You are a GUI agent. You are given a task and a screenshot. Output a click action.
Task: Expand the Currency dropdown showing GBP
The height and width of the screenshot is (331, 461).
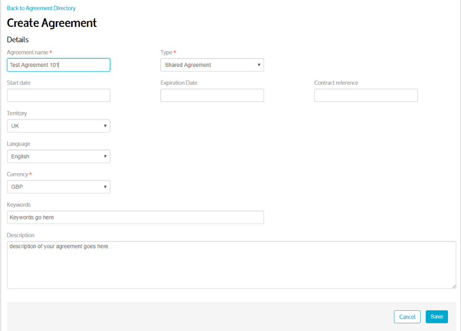(x=58, y=187)
